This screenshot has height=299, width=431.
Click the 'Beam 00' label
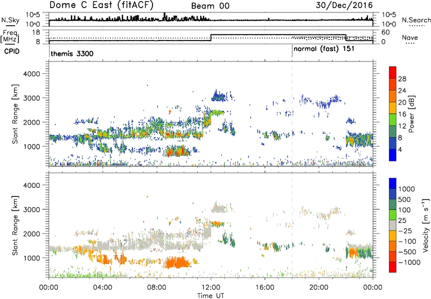[x=210, y=6]
